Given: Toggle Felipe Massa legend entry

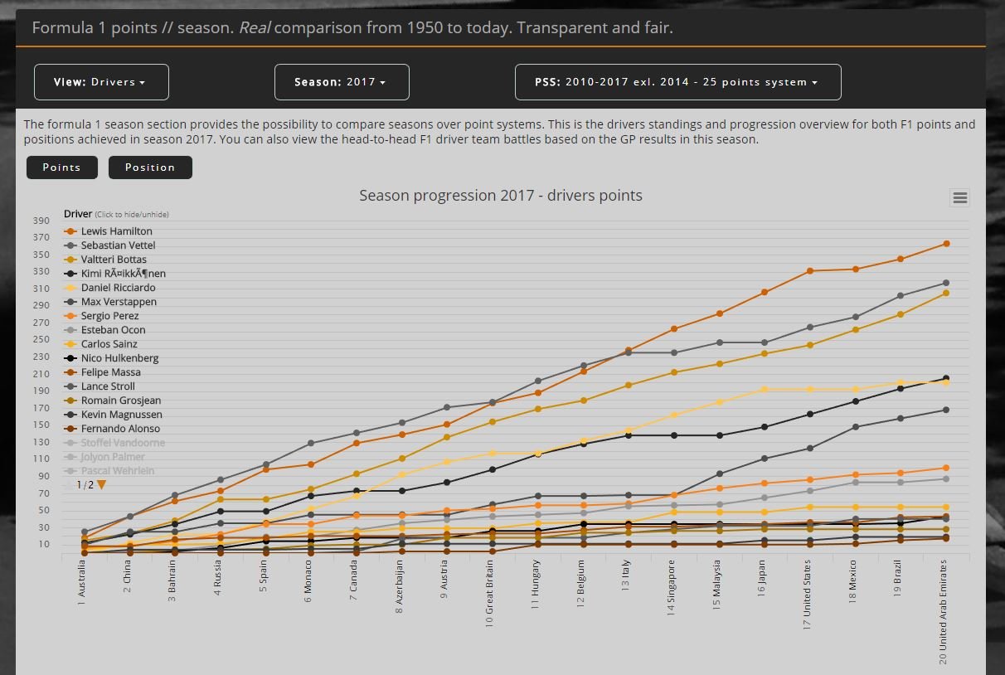Looking at the screenshot, I should (x=103, y=372).
